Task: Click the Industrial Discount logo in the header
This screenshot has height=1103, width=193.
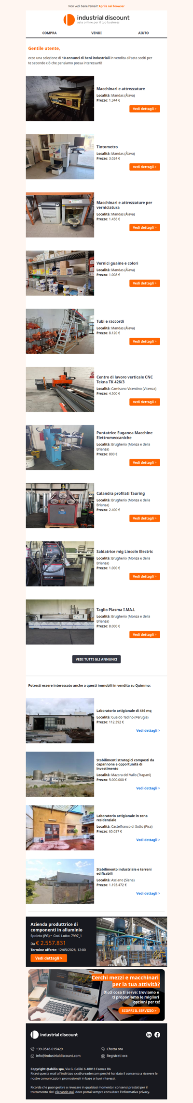Action: 96,19
